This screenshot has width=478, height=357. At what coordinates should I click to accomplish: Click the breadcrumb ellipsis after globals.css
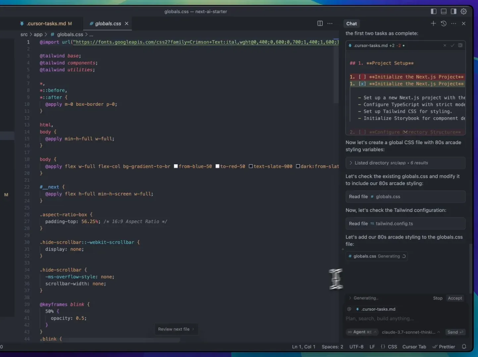(x=91, y=34)
